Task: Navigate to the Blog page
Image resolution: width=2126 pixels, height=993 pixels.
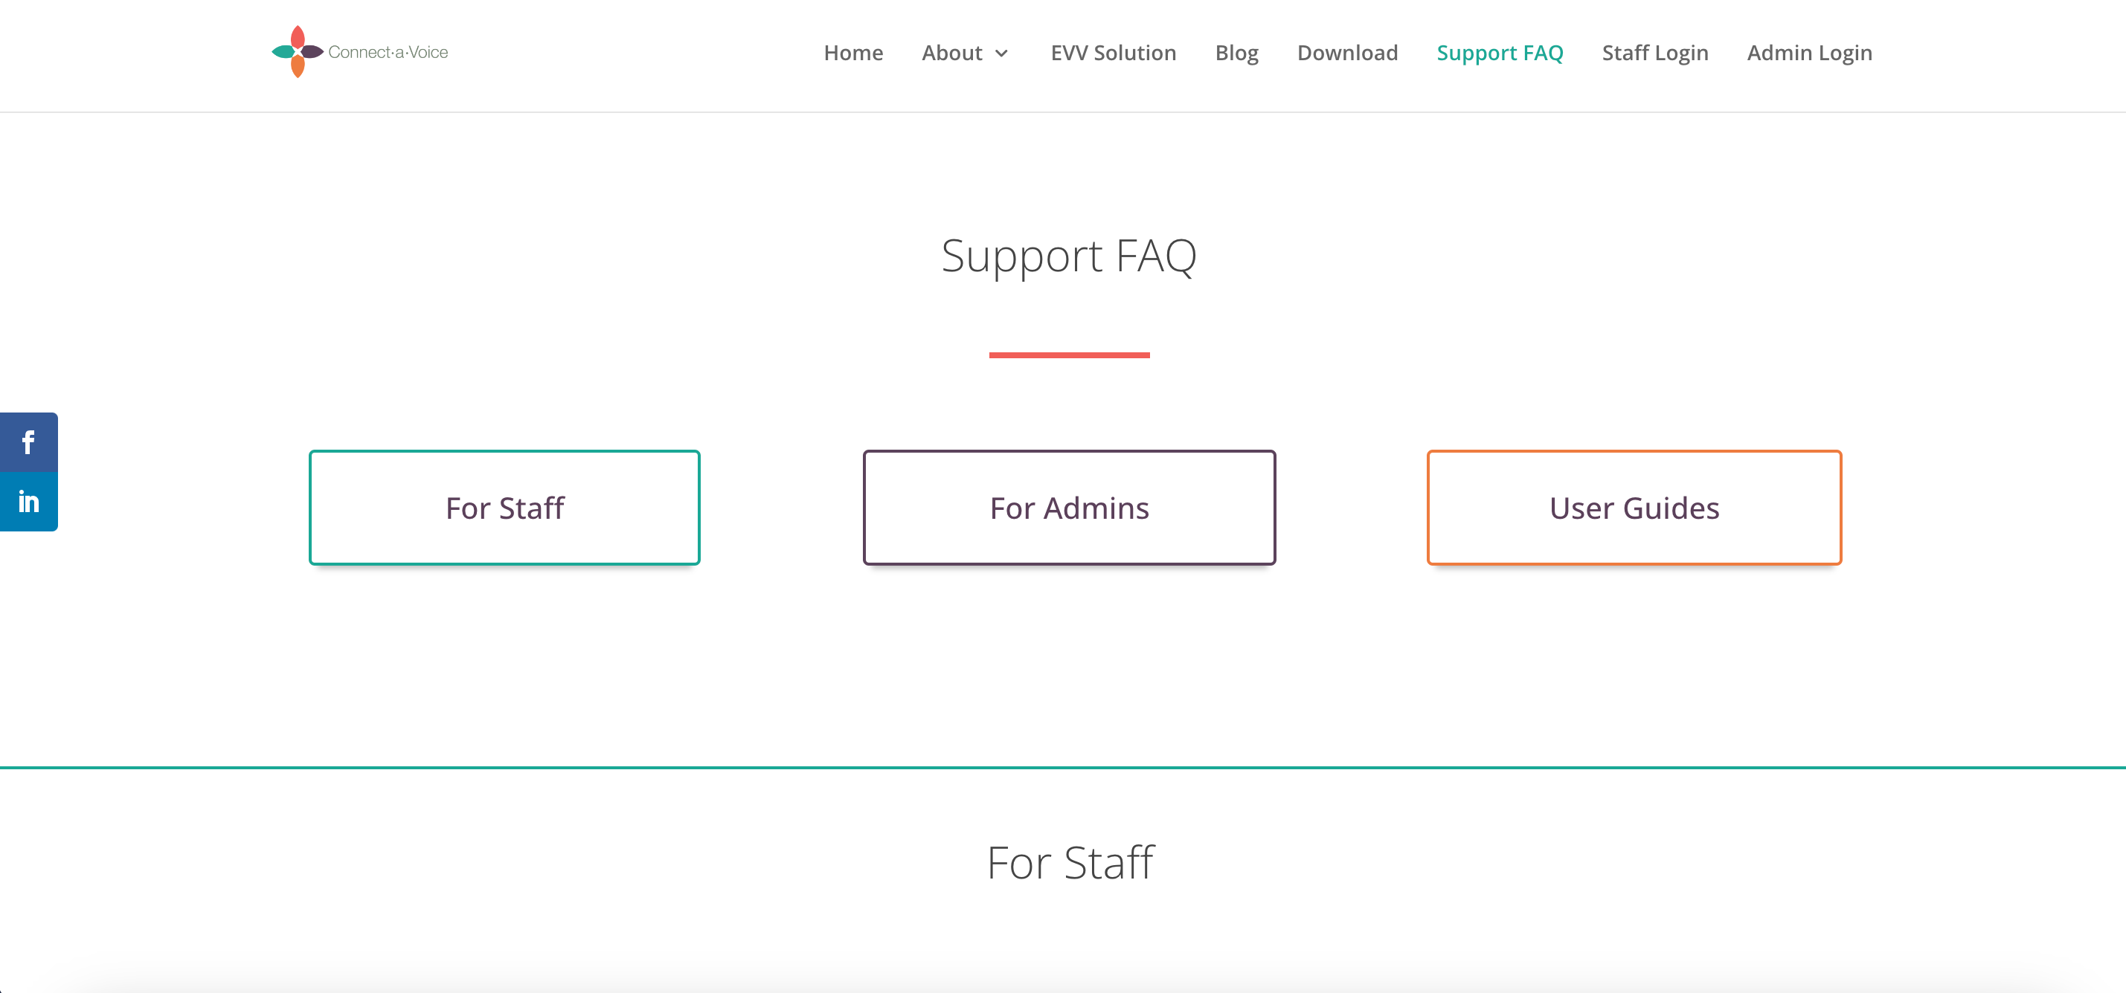Action: point(1236,53)
